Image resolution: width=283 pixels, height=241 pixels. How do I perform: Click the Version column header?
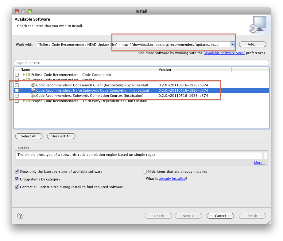pos(195,69)
